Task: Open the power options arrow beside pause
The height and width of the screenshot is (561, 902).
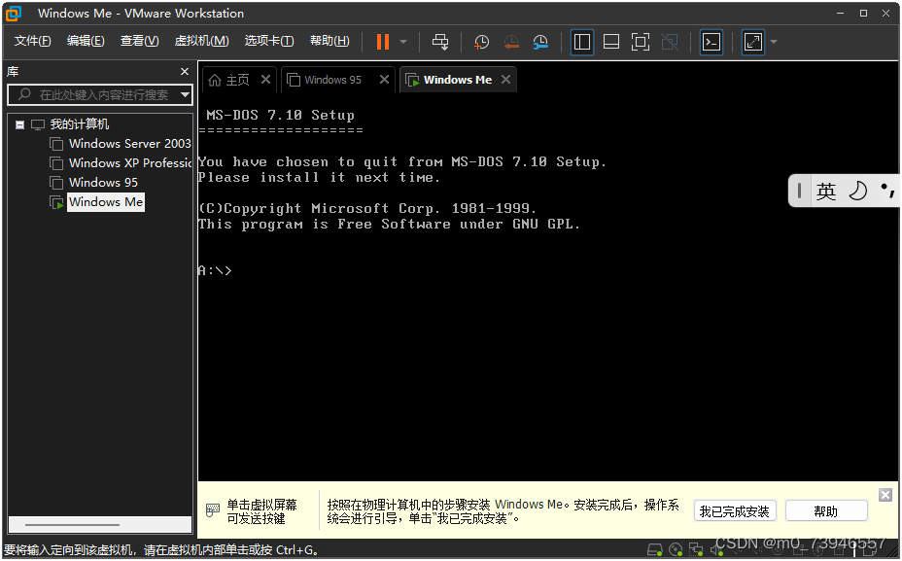Action: pyautogui.click(x=403, y=42)
